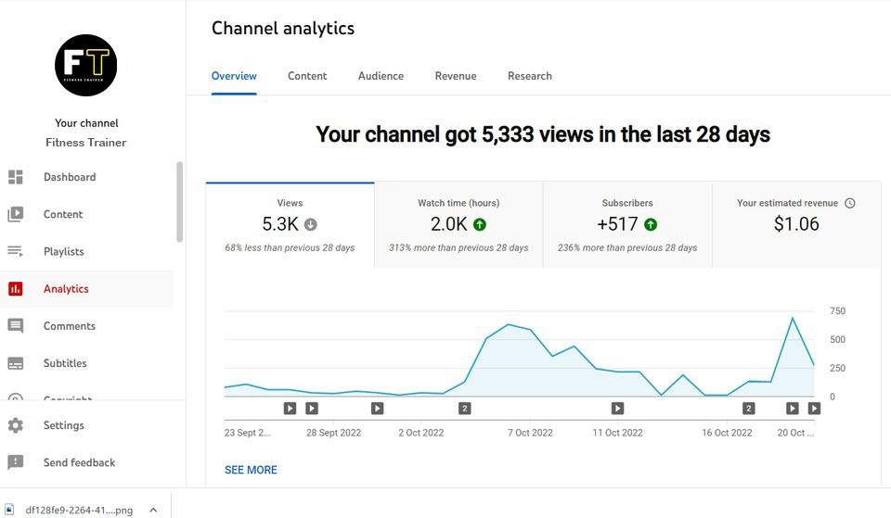Screen dimensions: 891x518
Task: Select the Playlists icon
Action: click(16, 251)
